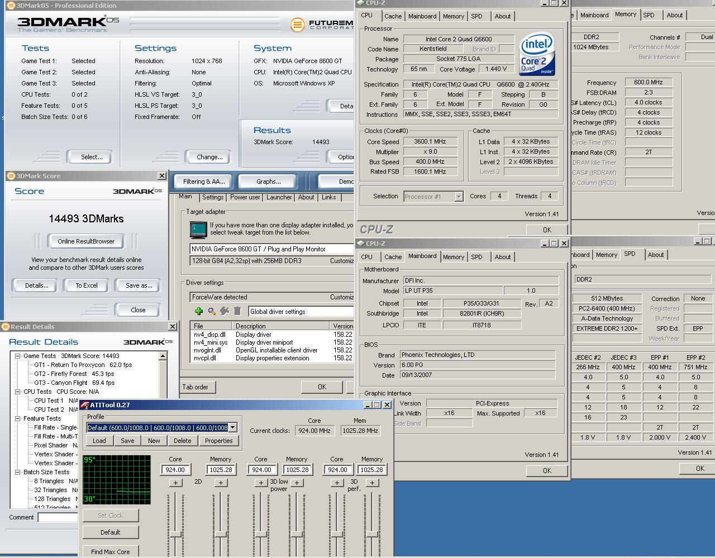This screenshot has height=558, width=715.
Task: Click the plug icon beside the magnifier
Action: [x=225, y=311]
